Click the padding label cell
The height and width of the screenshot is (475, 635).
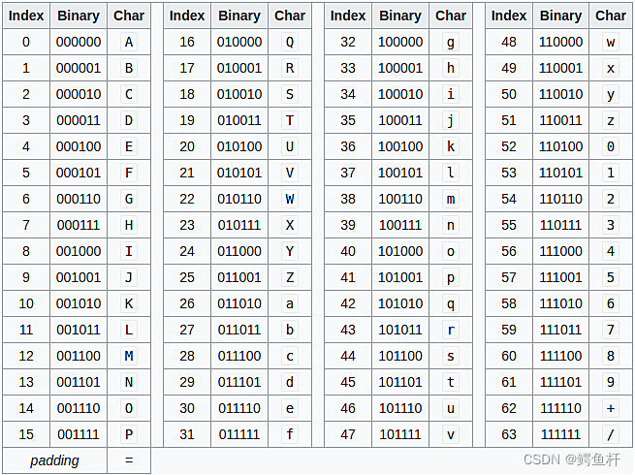pyautogui.click(x=54, y=460)
